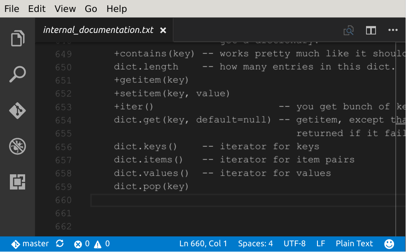Open the Search panel in sidebar
This screenshot has width=406, height=252.
pos(18,74)
